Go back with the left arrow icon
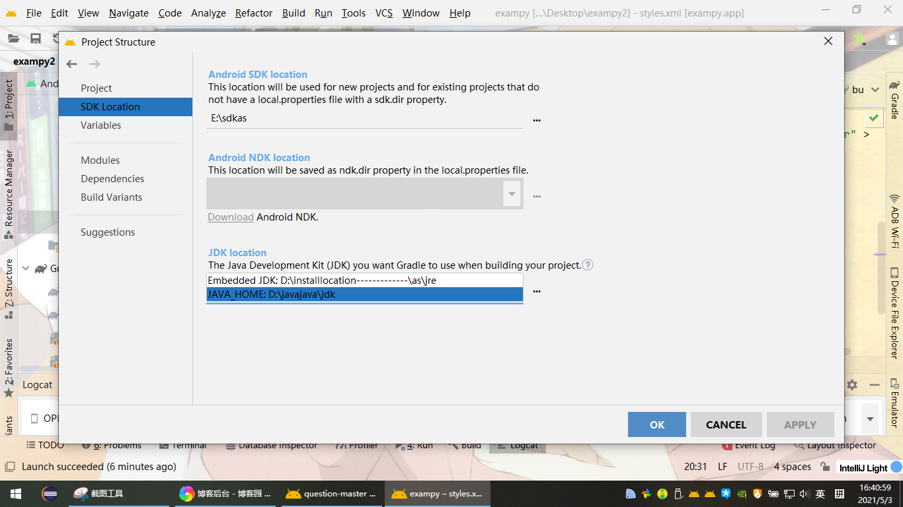 click(x=72, y=64)
